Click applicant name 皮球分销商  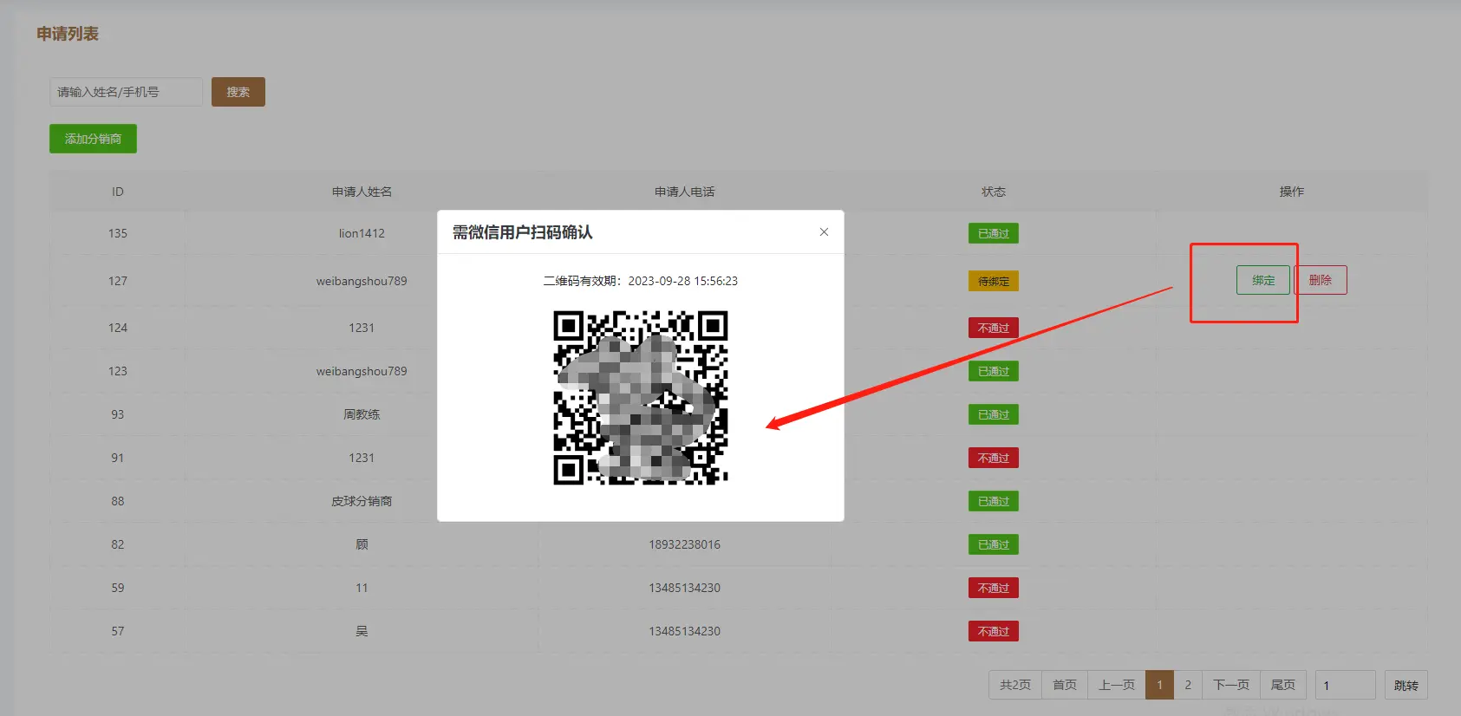[362, 501]
